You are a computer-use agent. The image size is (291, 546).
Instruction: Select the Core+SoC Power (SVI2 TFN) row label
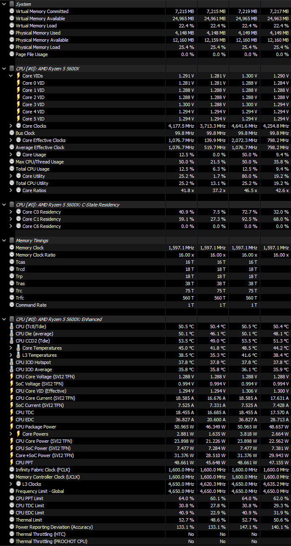(45, 455)
